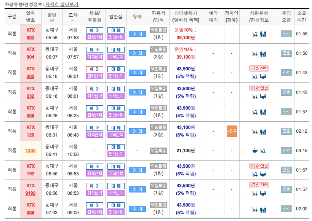Select the blue 유아 예매 badge for KTX 002
Viewport: 312px width, 221px height.
(137, 33)
